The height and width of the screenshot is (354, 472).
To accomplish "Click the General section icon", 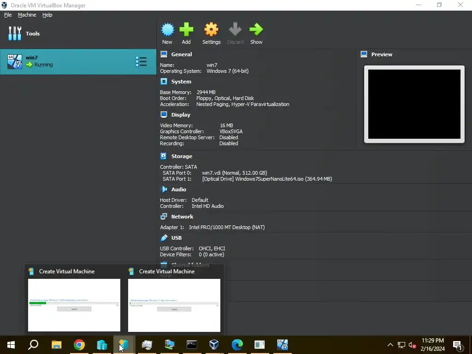I will [x=164, y=54].
